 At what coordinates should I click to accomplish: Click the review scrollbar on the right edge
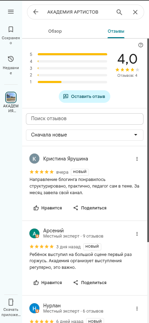tap(148, 140)
